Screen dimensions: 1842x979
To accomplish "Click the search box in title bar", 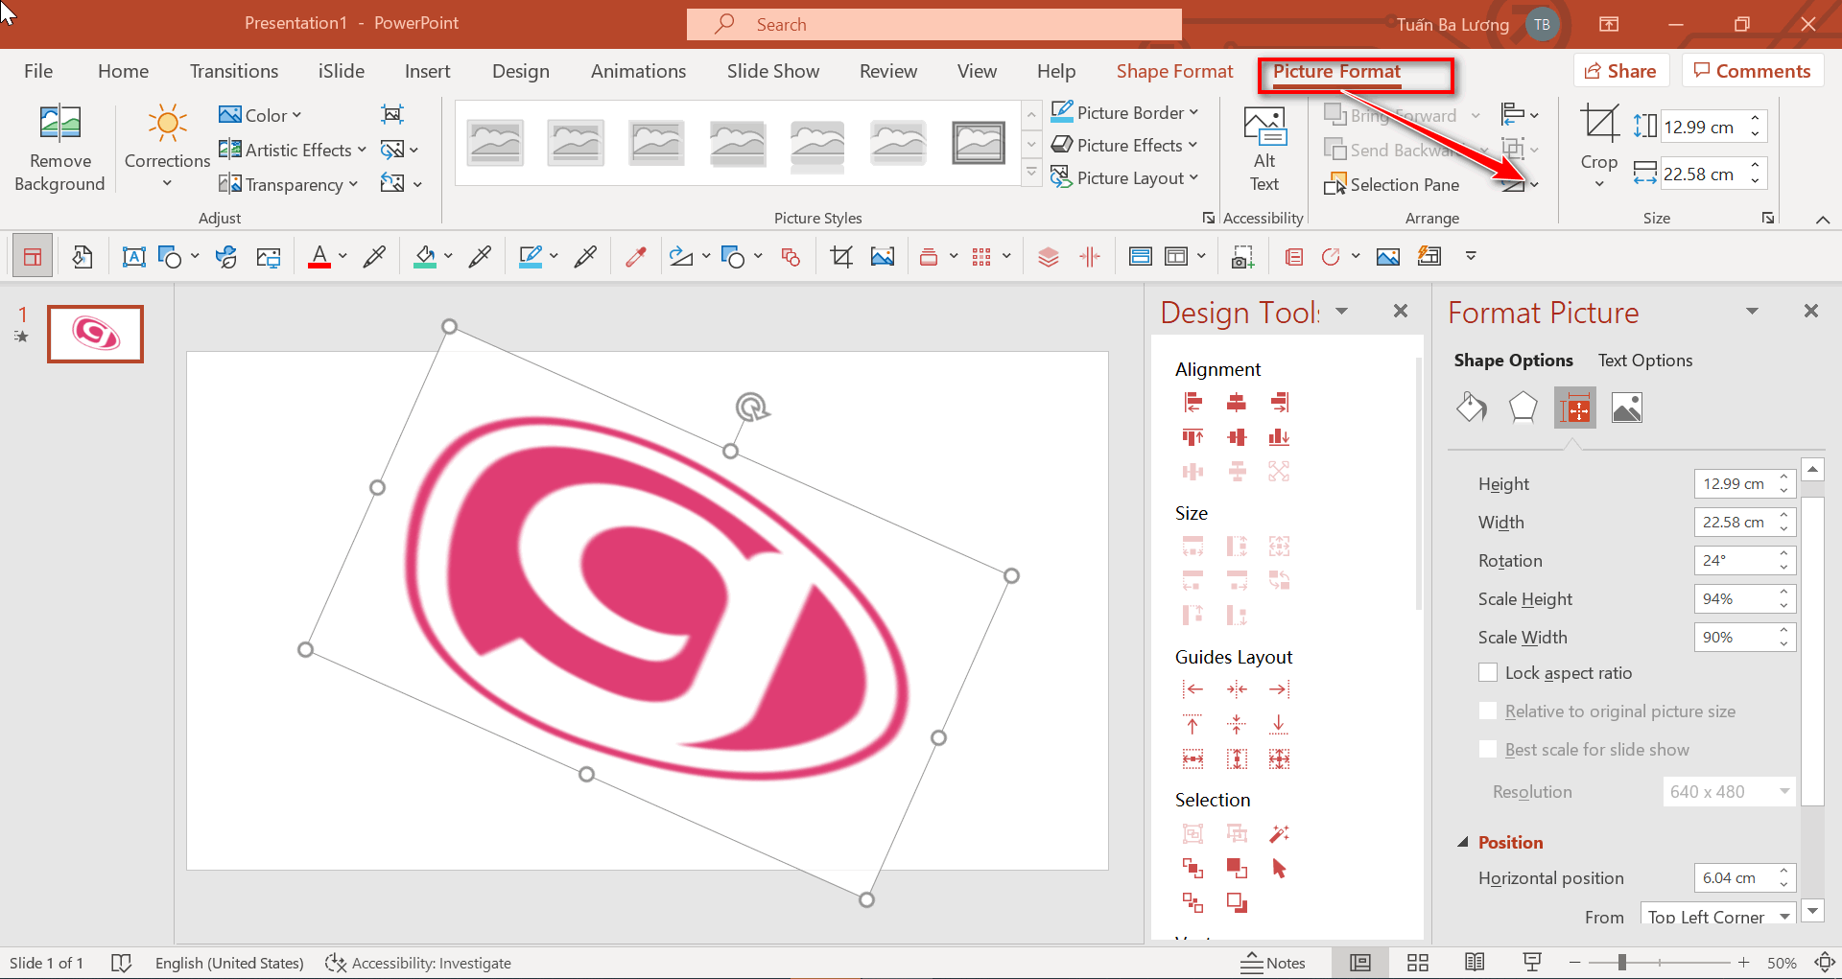I will point(933,24).
